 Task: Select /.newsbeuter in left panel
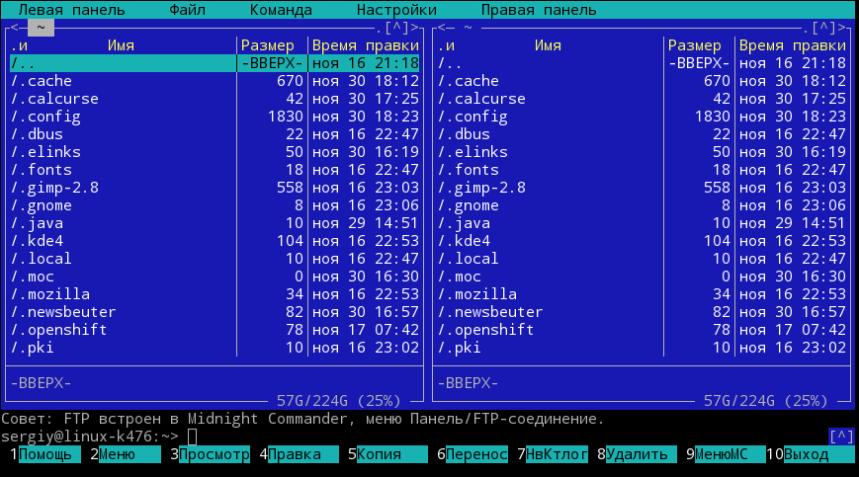click(x=215, y=312)
